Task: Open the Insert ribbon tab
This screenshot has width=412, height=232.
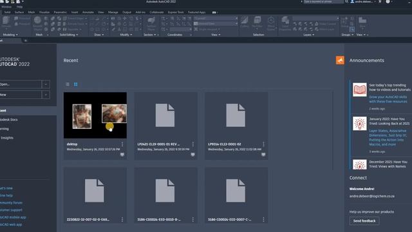Action: [x=75, y=12]
